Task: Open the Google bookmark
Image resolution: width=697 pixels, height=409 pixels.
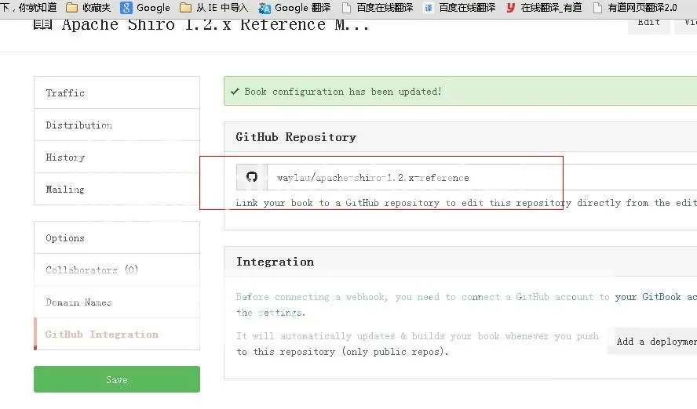Action: click(145, 8)
